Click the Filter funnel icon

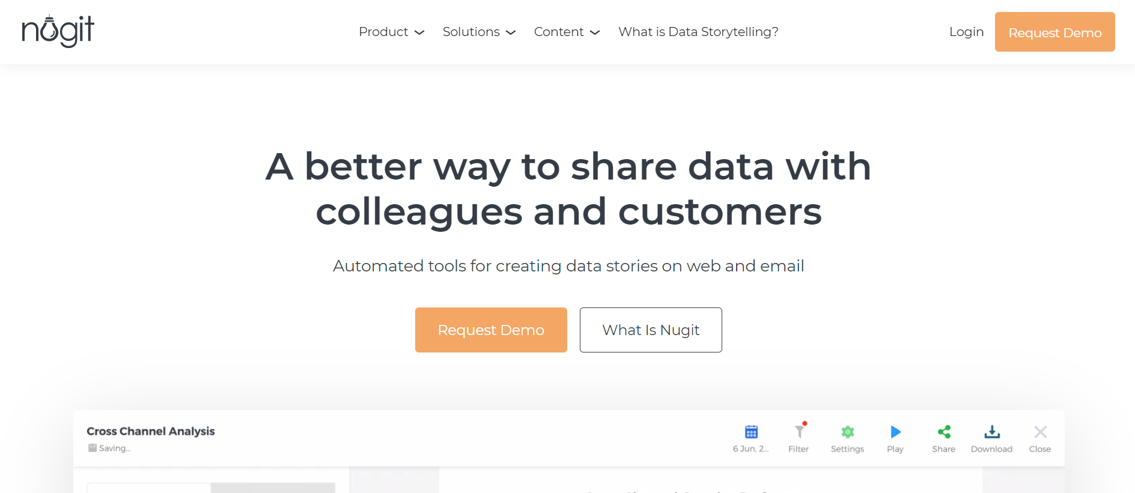pyautogui.click(x=799, y=431)
